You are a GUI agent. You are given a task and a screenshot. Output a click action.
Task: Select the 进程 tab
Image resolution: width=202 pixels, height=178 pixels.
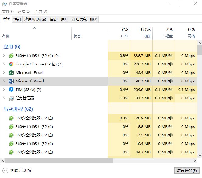point(6,19)
